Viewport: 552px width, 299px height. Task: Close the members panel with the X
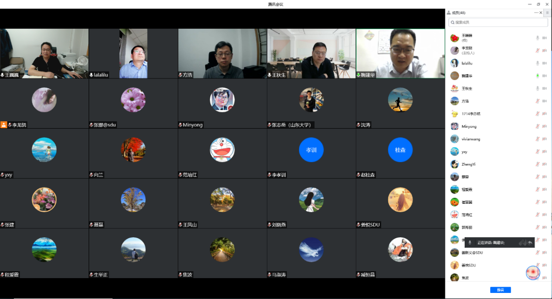click(541, 13)
